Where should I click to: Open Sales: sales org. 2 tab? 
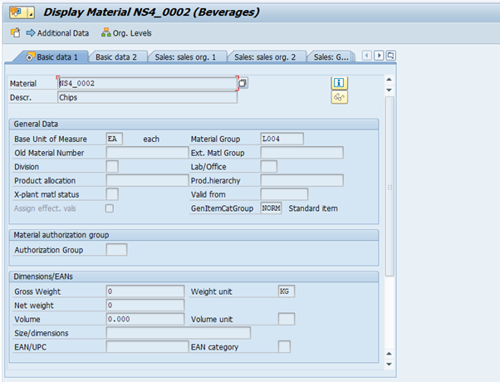265,57
